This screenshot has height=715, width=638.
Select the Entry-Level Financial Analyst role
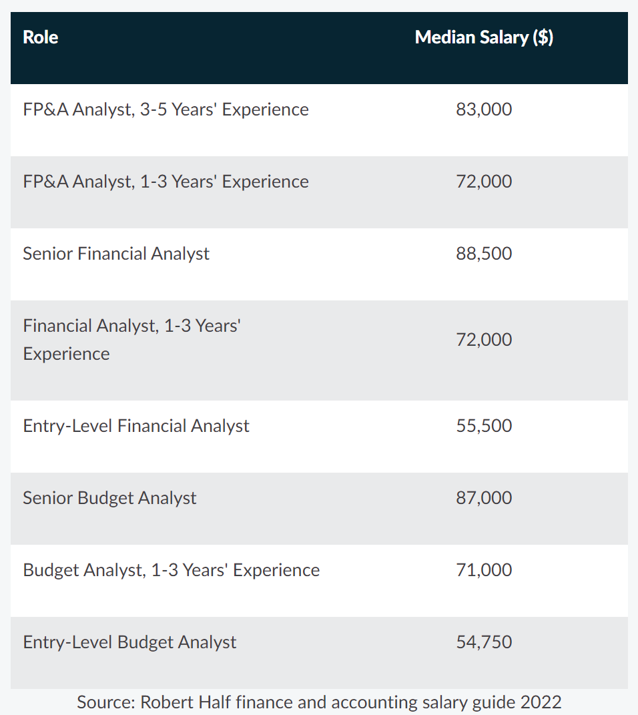pos(136,426)
